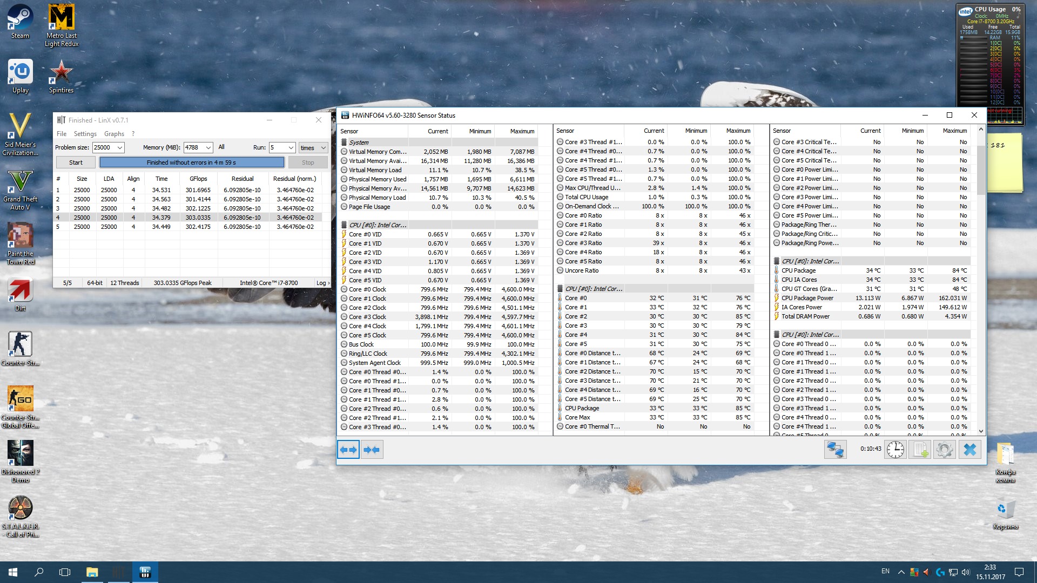Click the blue X close sensors icon
Image resolution: width=1037 pixels, height=583 pixels.
point(969,450)
